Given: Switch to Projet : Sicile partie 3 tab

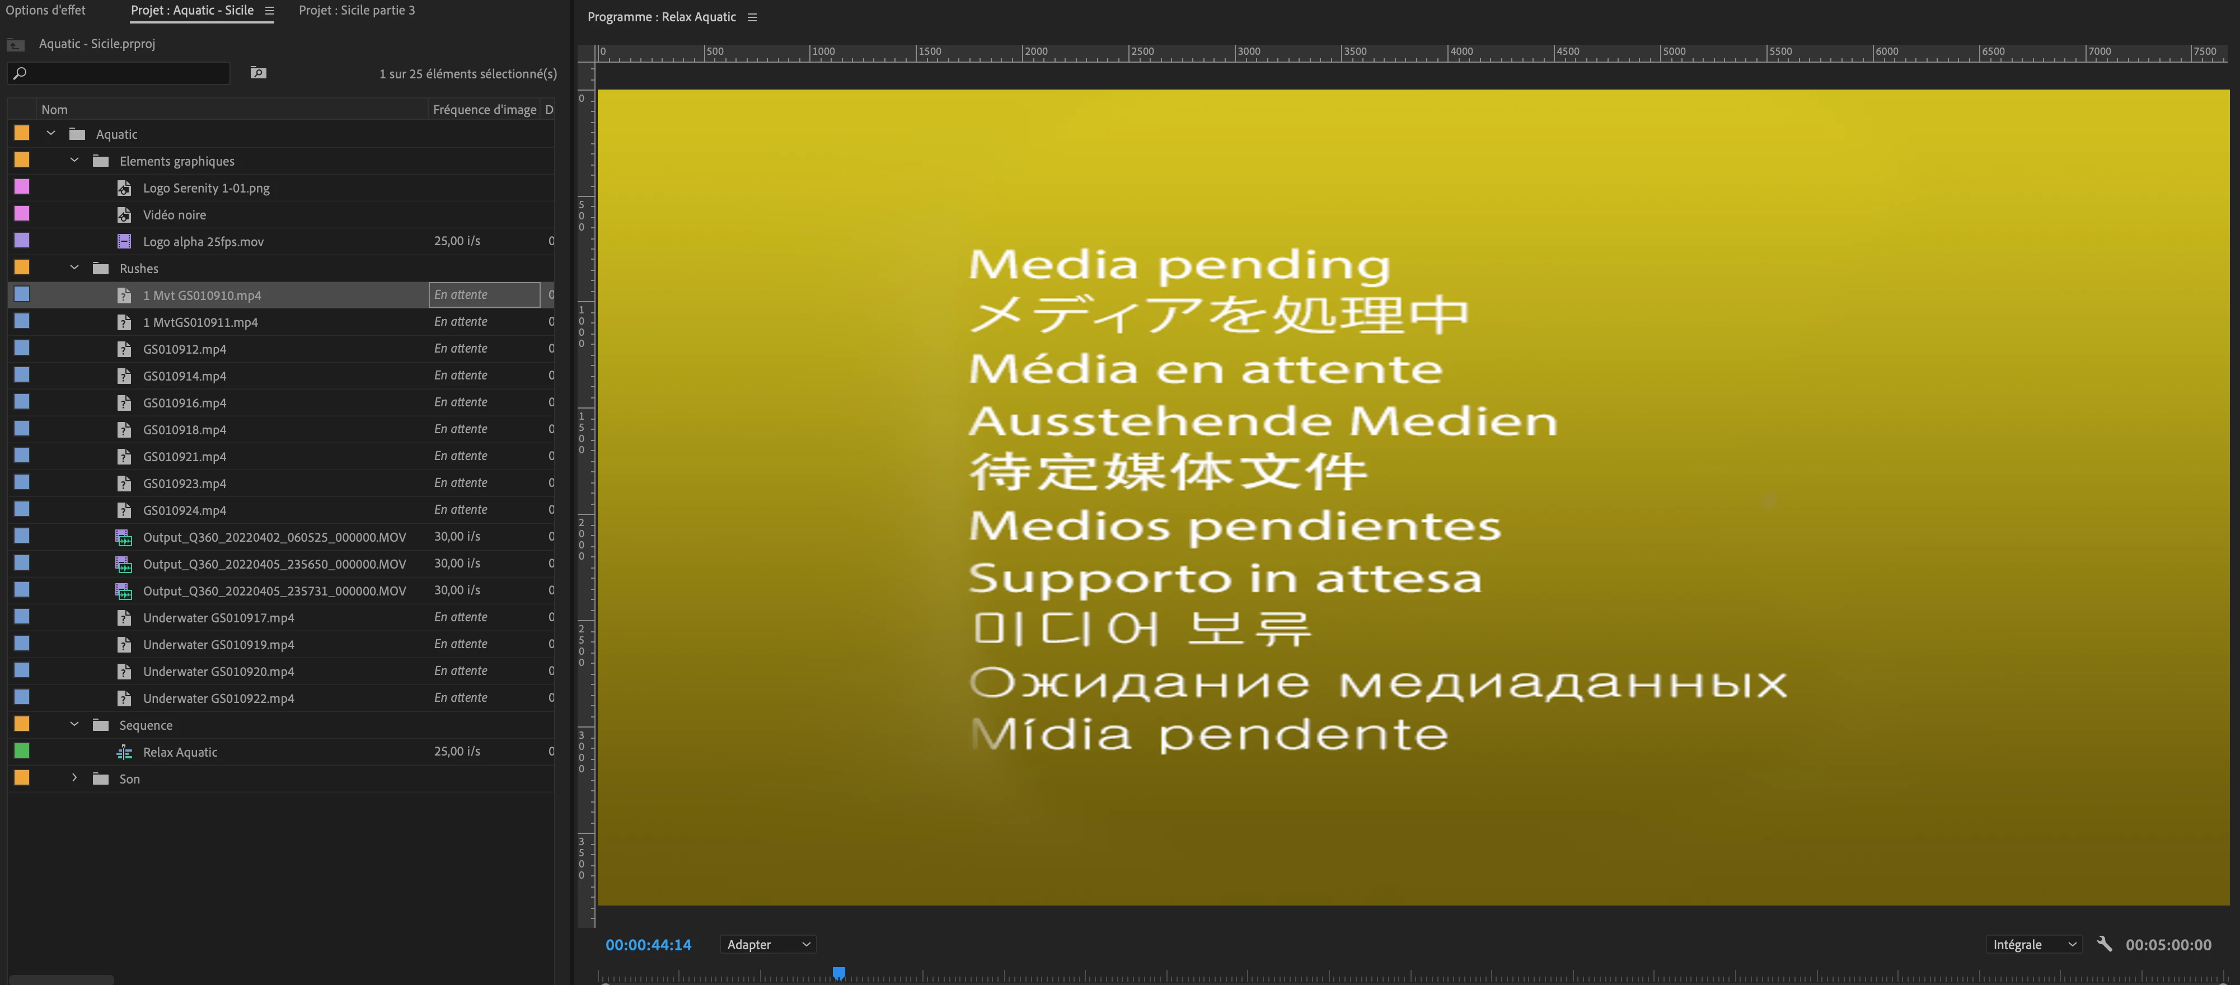Looking at the screenshot, I should 357,11.
